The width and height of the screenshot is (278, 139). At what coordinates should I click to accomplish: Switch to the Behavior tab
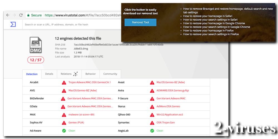(91, 74)
